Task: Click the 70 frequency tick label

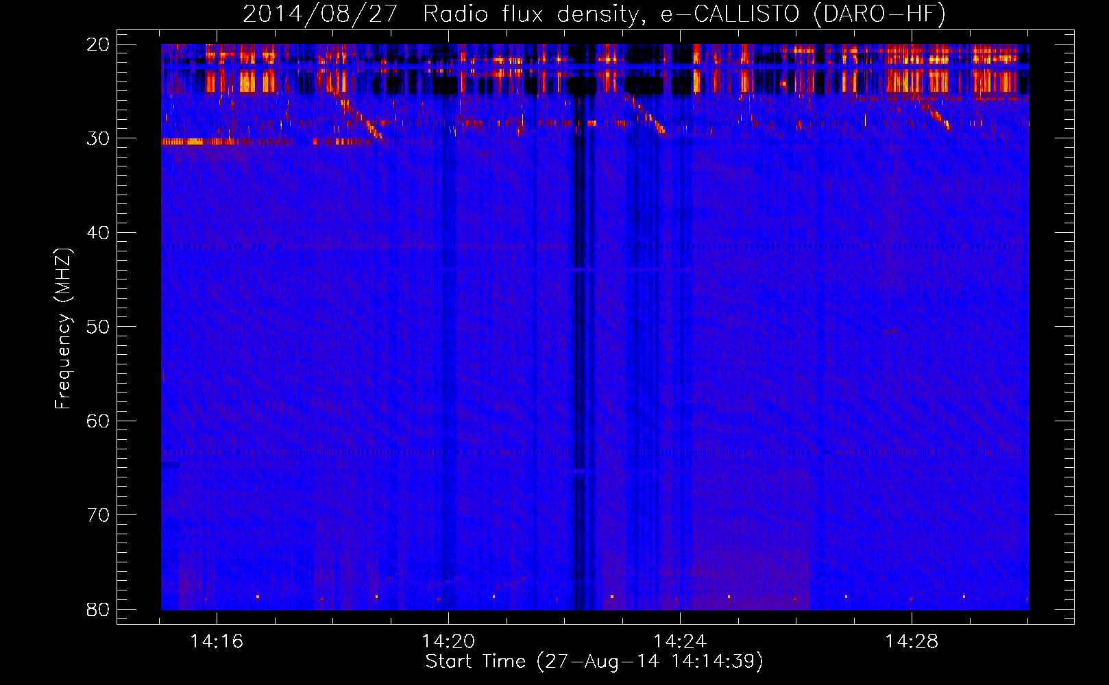Action: (x=98, y=515)
